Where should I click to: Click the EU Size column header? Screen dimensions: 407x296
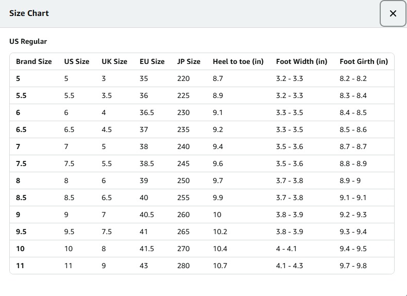(x=152, y=61)
